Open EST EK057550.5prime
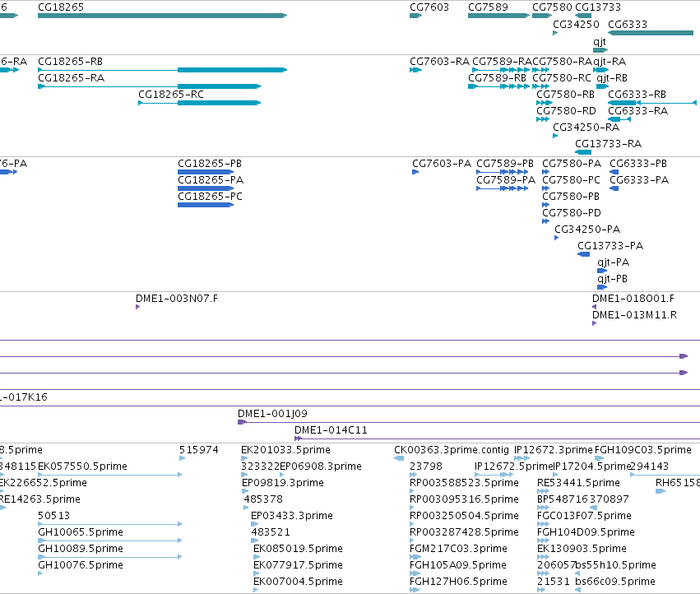Image resolution: width=700 pixels, height=594 pixels. point(82,466)
